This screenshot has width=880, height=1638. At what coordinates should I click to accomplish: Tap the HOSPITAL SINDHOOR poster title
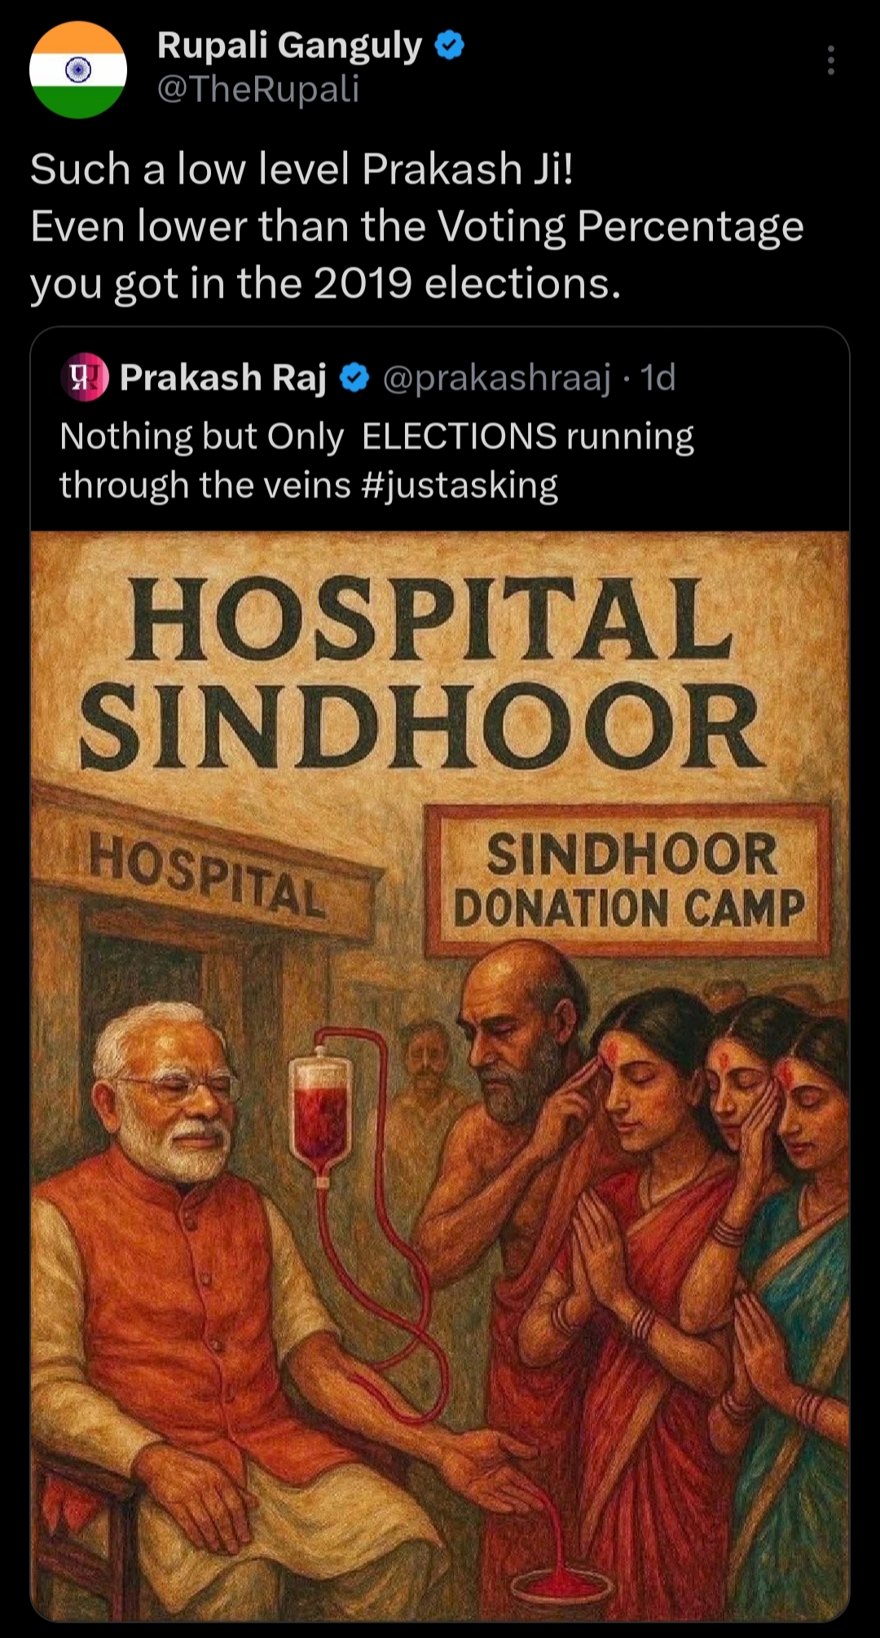[422, 672]
